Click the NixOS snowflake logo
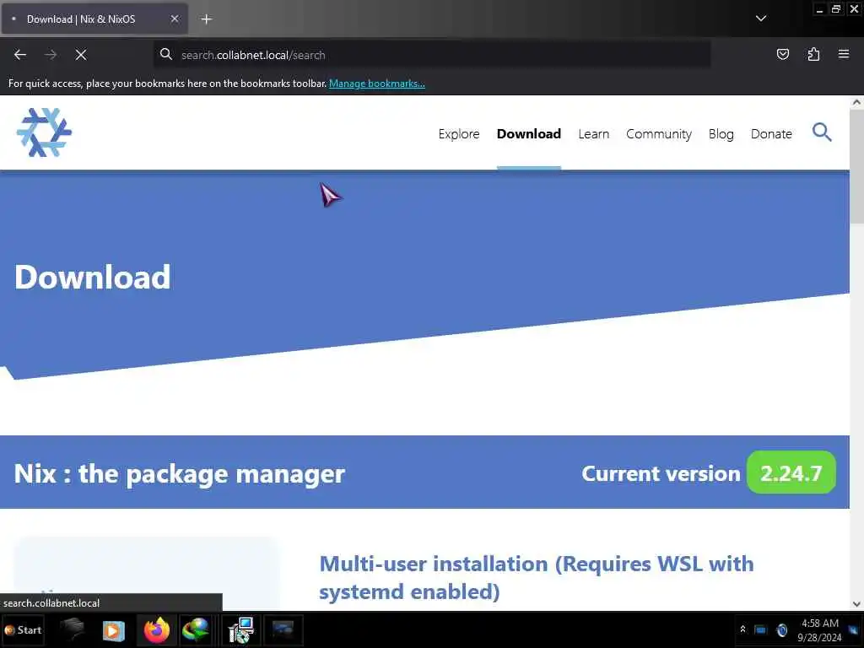Image resolution: width=864 pixels, height=648 pixels. pyautogui.click(x=44, y=132)
